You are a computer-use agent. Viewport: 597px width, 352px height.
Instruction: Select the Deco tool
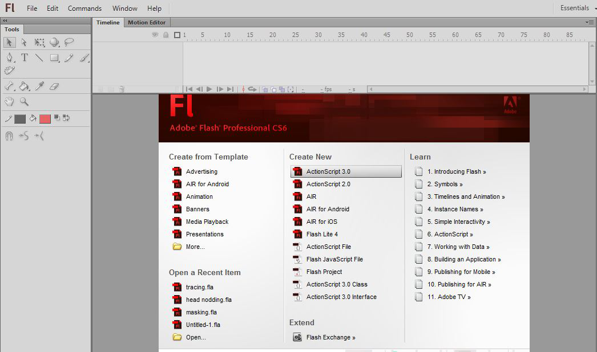10,70
